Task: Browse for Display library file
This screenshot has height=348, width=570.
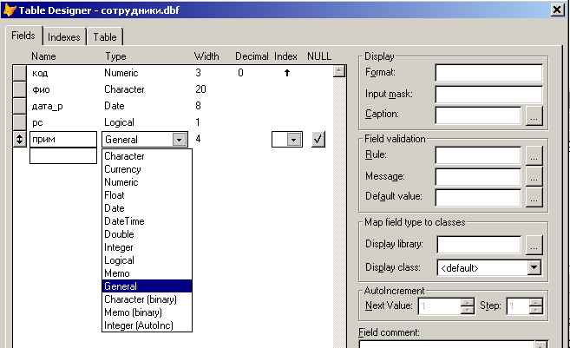Action: point(534,246)
